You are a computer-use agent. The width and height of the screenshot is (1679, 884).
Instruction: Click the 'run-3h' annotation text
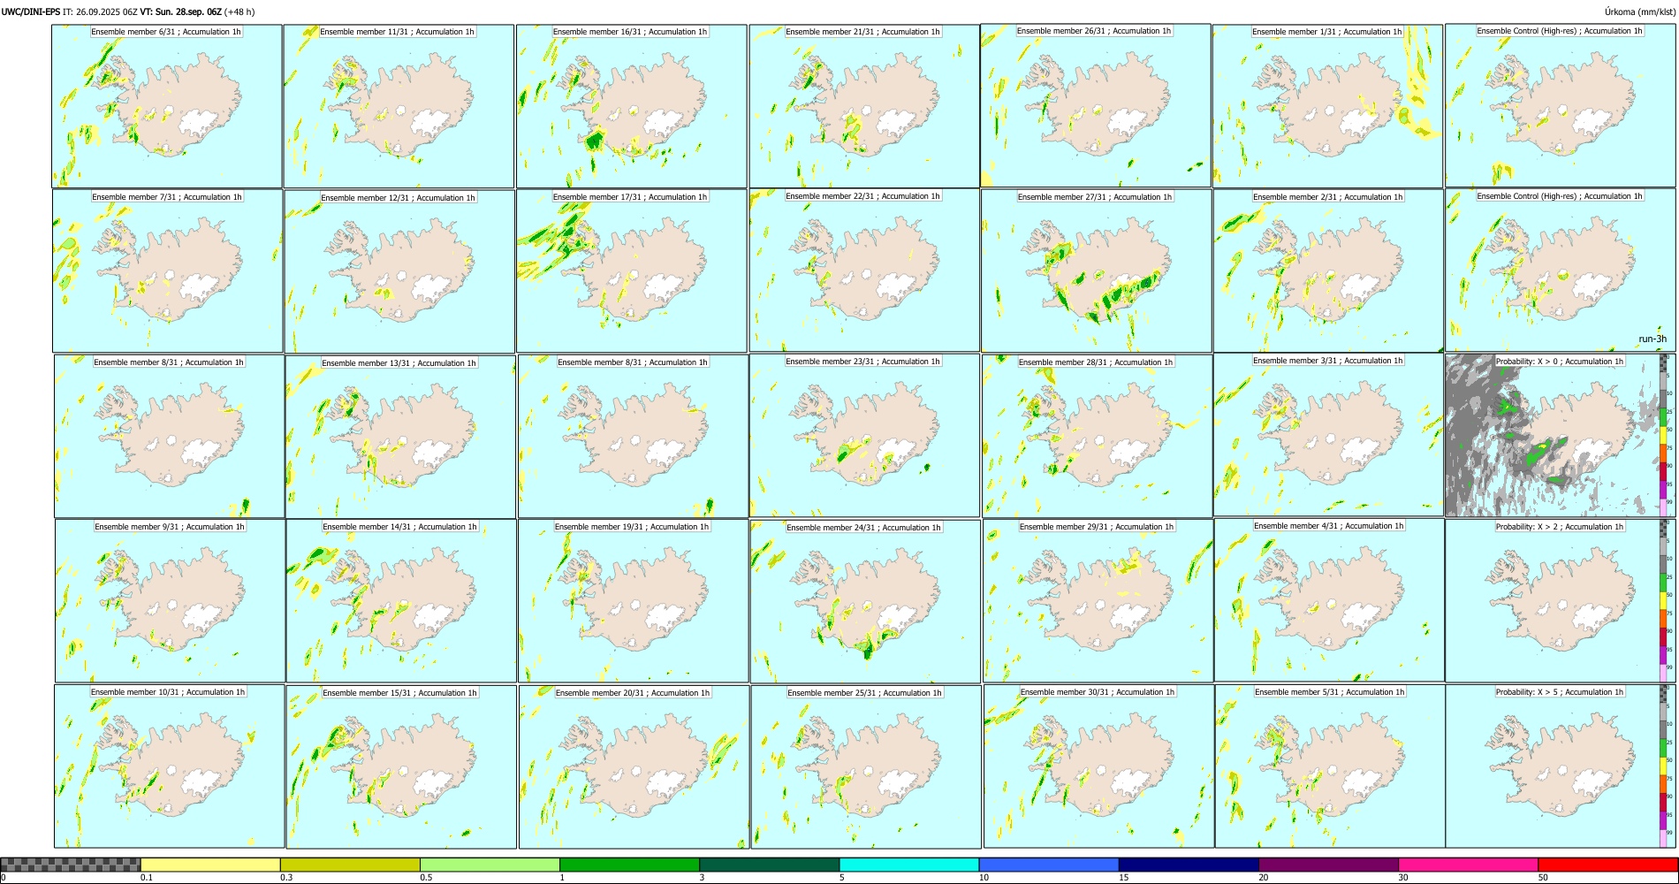point(1652,339)
